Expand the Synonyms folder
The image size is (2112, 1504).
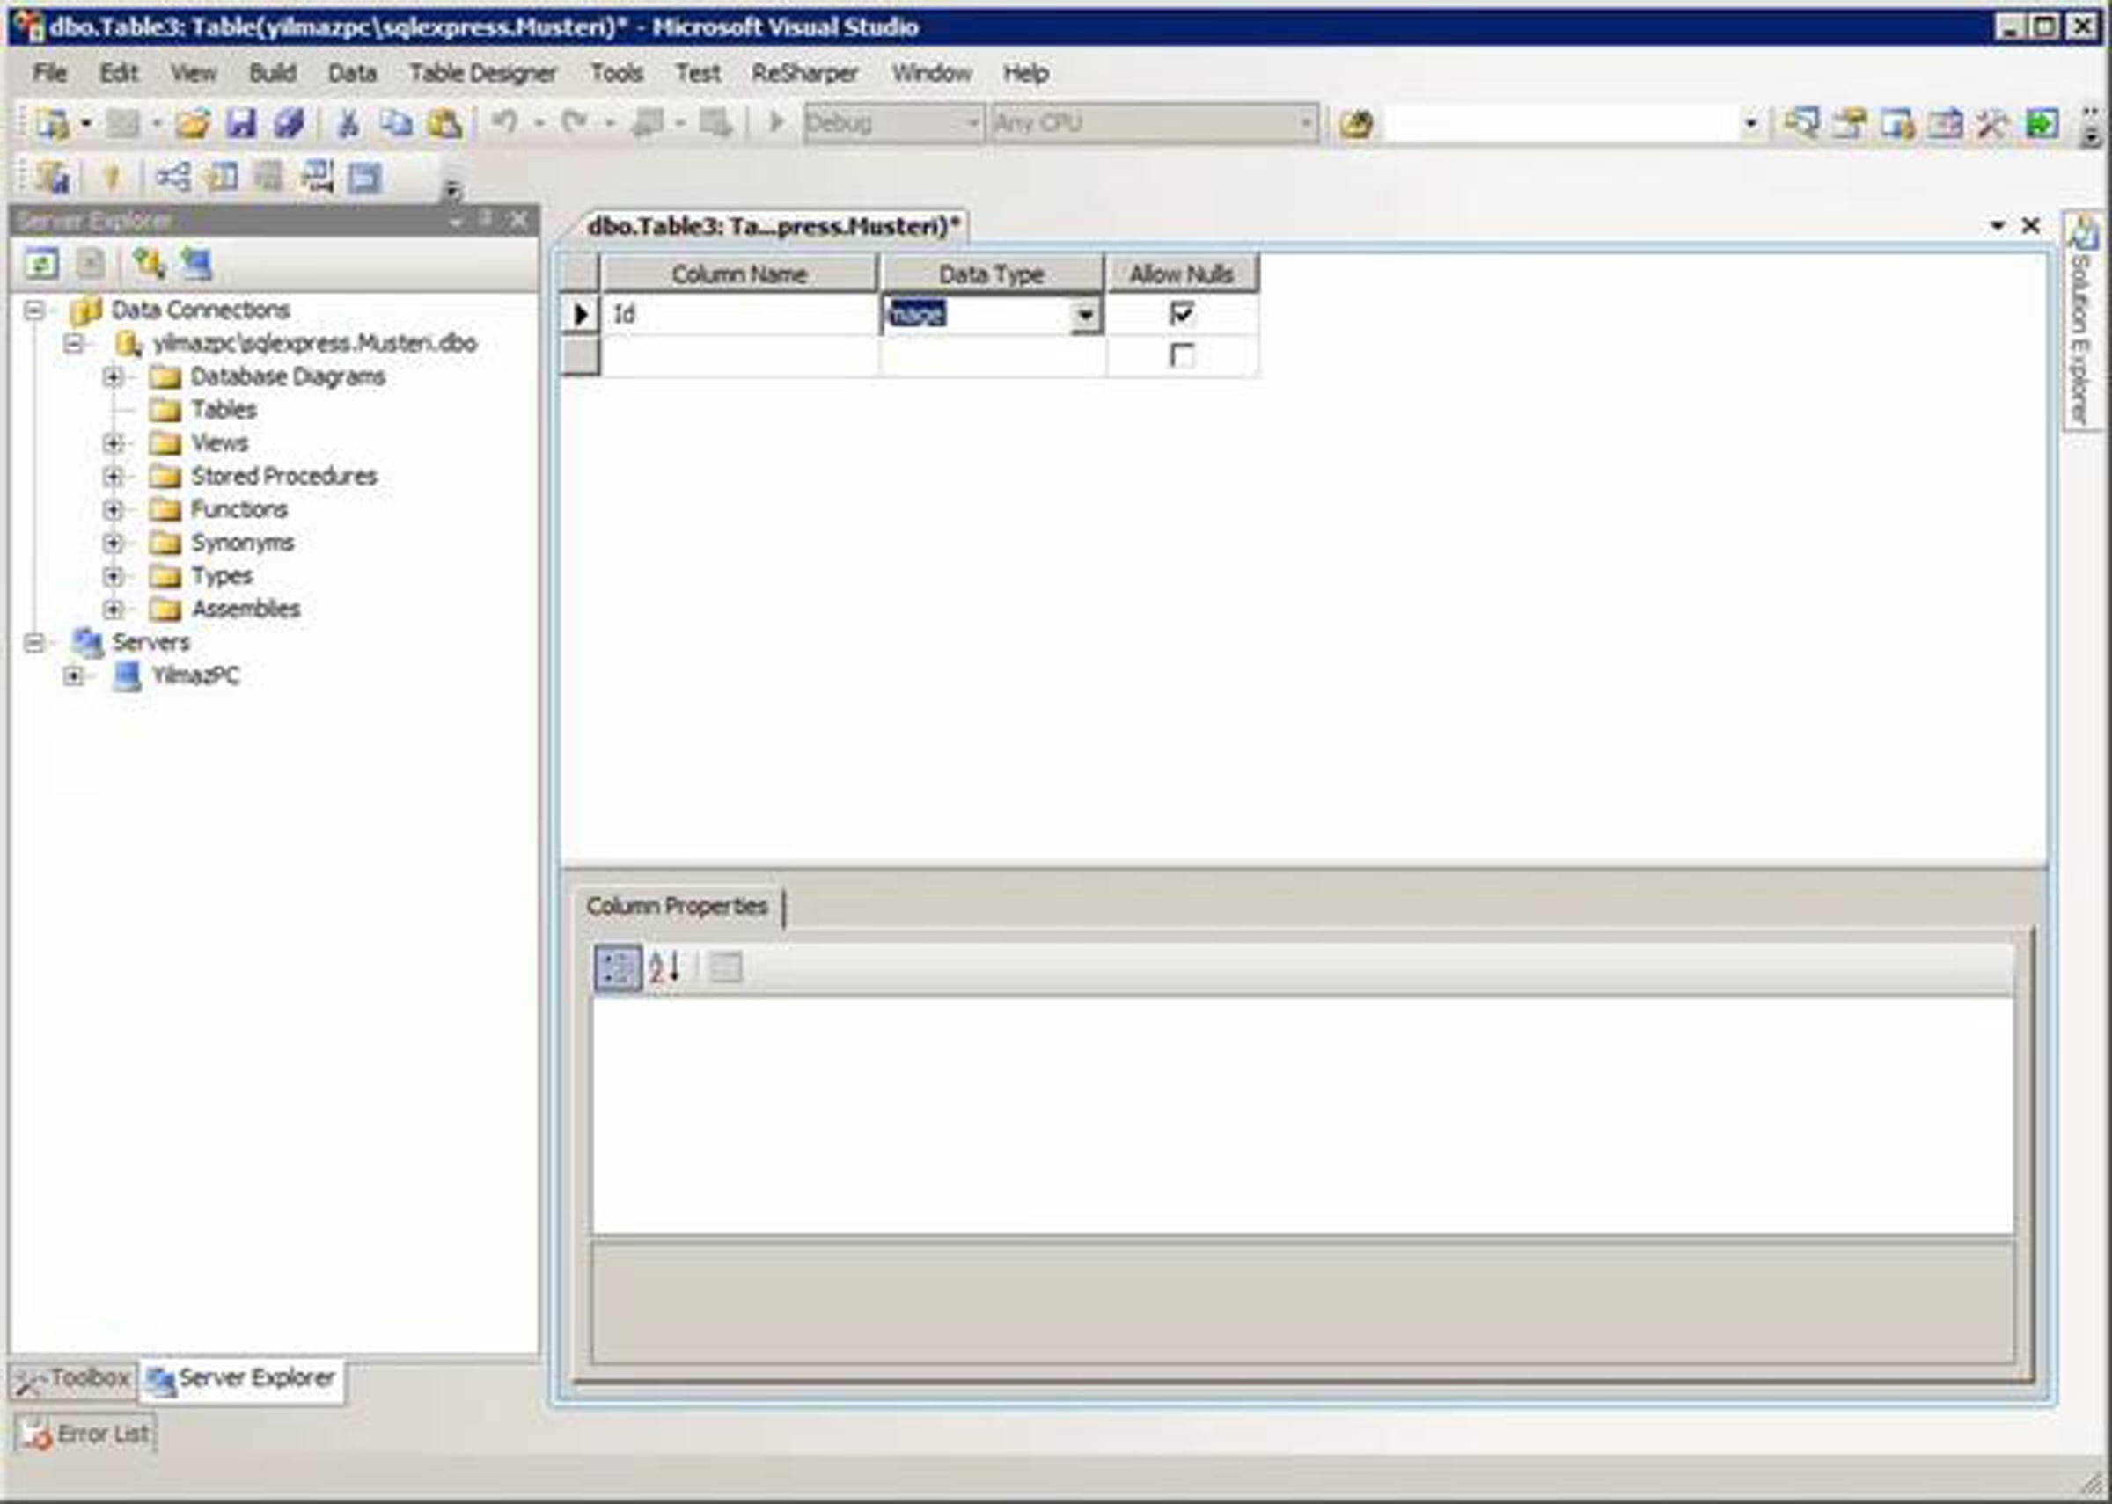[x=113, y=543]
